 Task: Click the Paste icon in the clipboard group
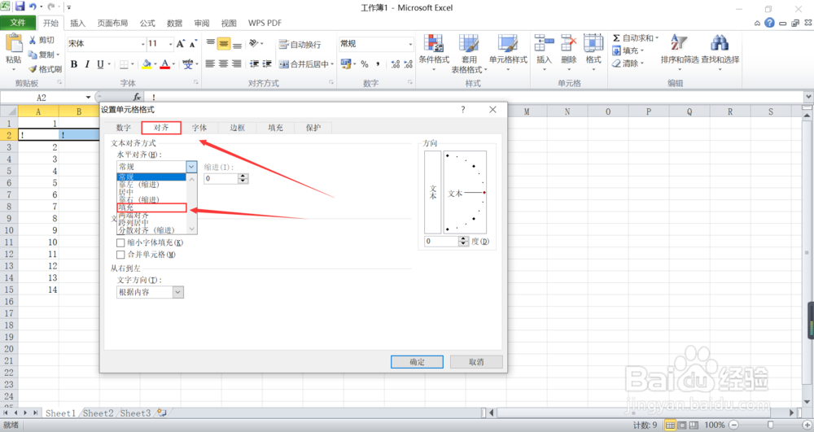[14, 44]
